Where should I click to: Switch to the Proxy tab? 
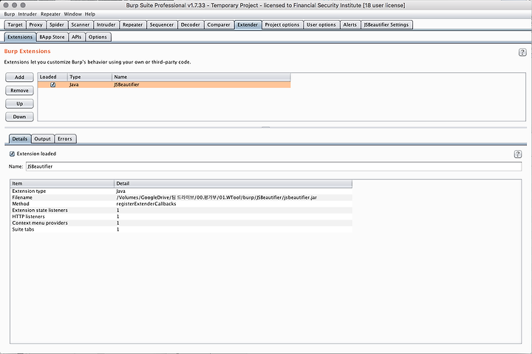tap(36, 25)
